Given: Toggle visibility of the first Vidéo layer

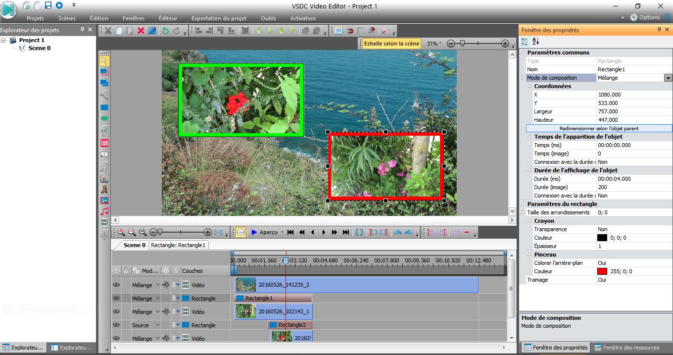Looking at the screenshot, I should pos(116,285).
